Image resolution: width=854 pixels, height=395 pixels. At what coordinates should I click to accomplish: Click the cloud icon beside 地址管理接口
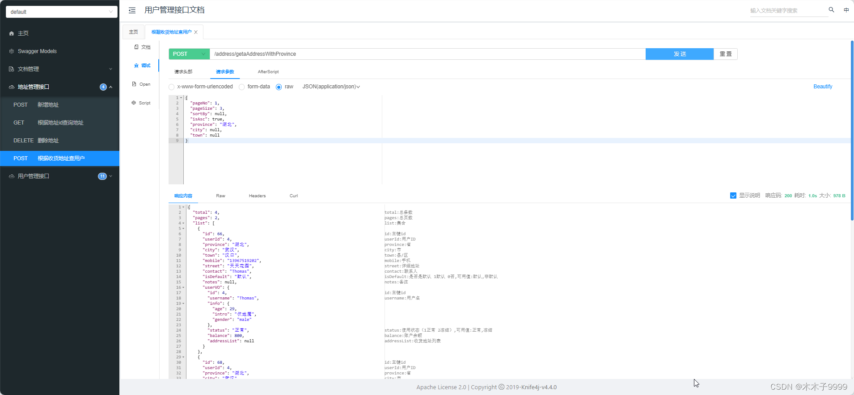[x=12, y=87]
